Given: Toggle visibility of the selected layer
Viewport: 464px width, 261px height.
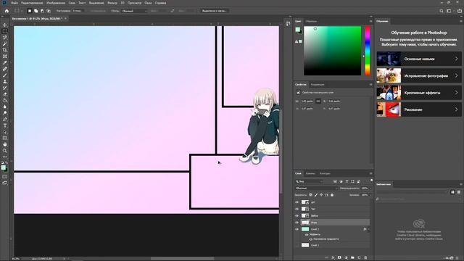Looking at the screenshot, I should point(297,223).
